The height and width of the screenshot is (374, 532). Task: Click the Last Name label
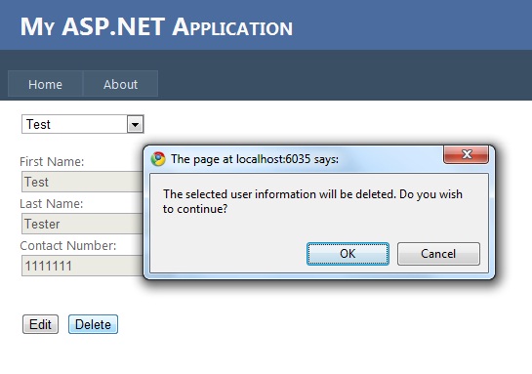click(x=51, y=204)
